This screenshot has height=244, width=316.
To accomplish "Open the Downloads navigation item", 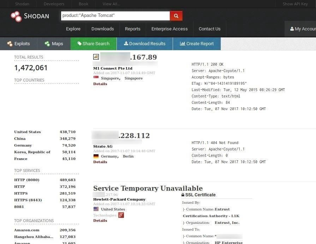I will 103,29.
